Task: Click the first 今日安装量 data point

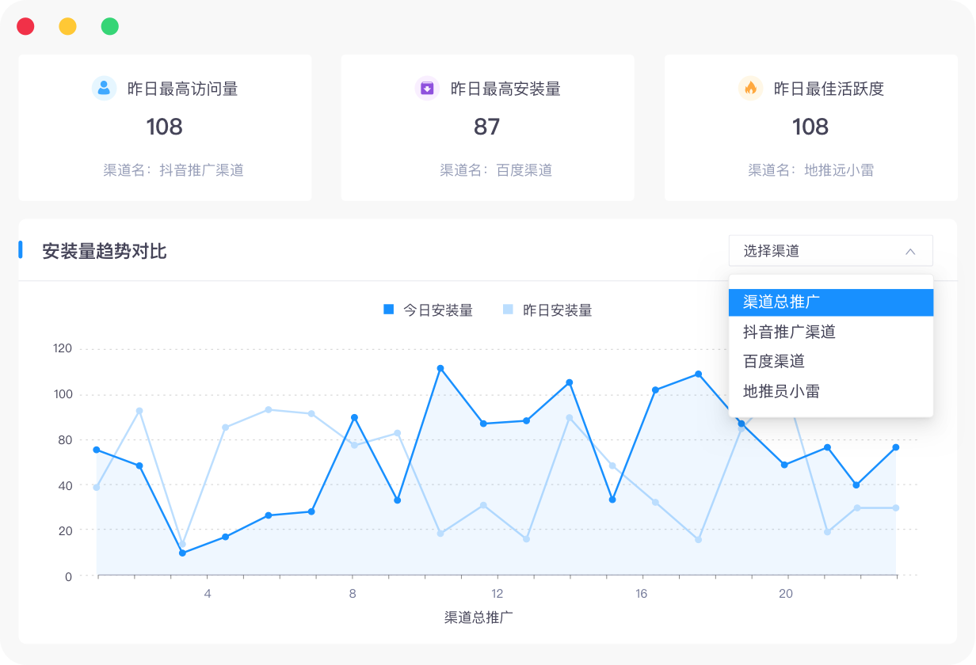Action: point(97,450)
